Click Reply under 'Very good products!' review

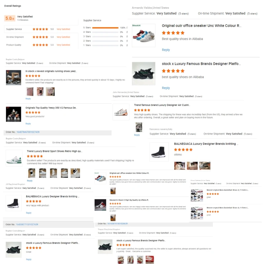point(28,123)
